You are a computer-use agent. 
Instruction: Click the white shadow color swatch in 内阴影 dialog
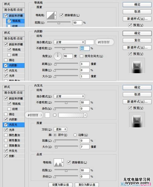tap(90, 42)
